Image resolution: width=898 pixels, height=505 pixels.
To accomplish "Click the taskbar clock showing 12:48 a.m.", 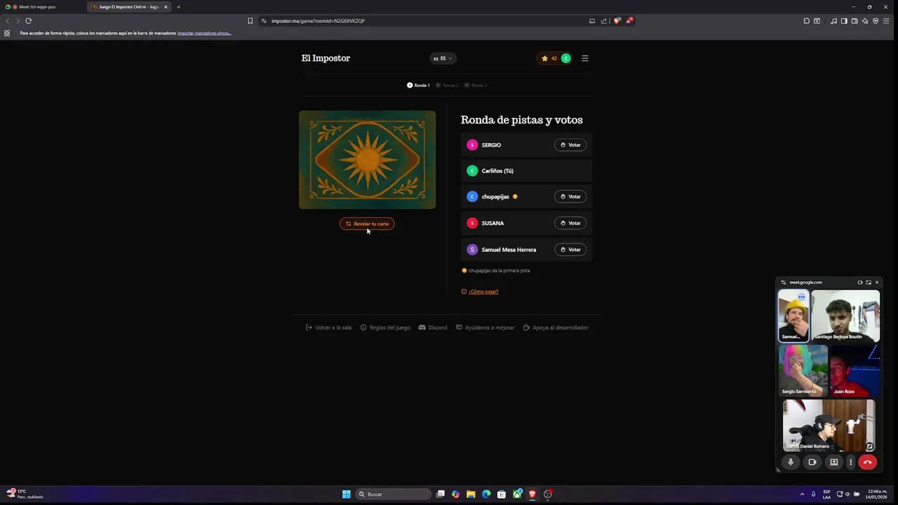I will point(876,494).
